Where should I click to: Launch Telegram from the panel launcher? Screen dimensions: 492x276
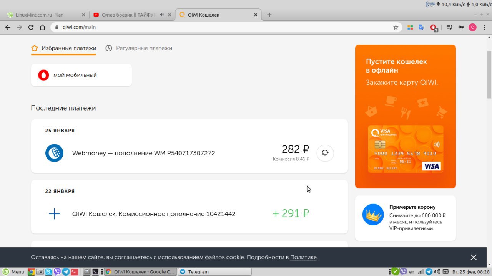[66, 272]
